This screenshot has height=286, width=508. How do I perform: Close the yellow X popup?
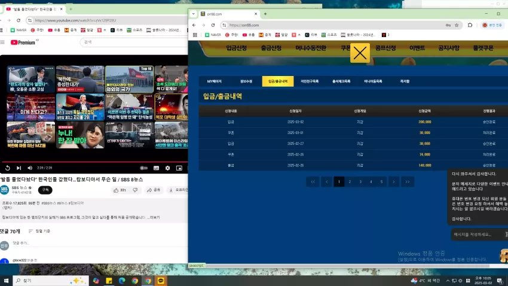point(360,53)
